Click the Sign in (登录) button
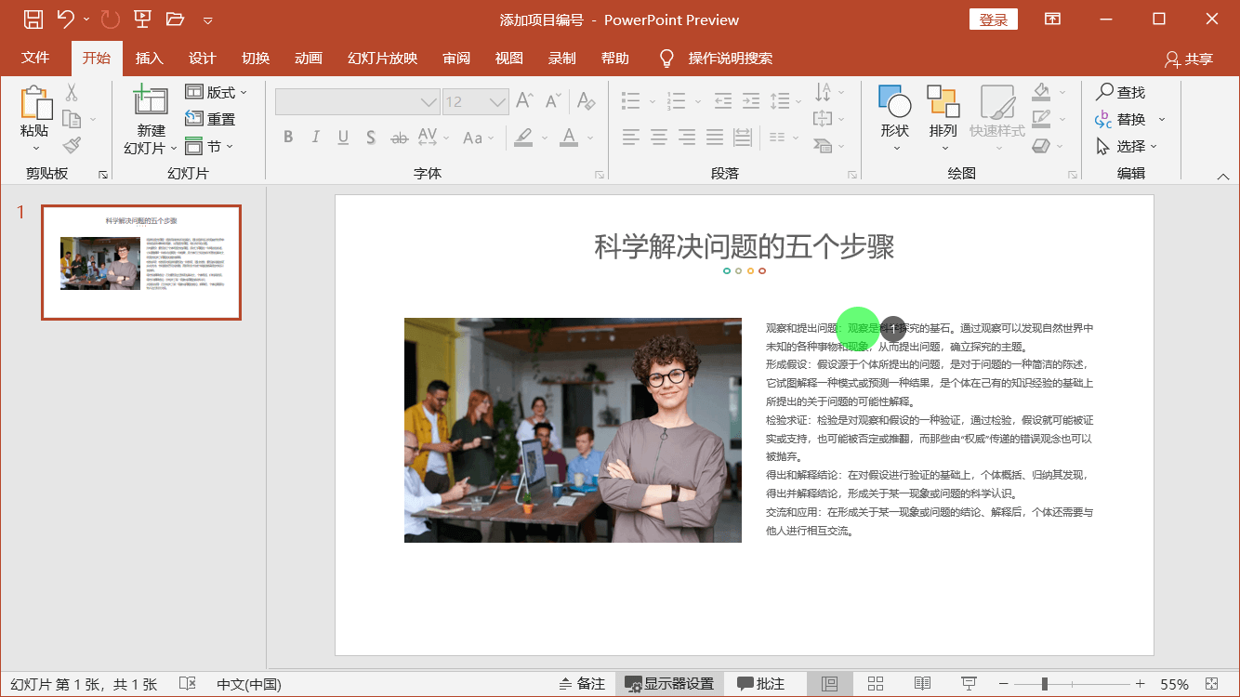Screen dimensions: 1240x697 tap(994, 20)
